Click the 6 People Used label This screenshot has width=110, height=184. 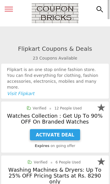68,162
